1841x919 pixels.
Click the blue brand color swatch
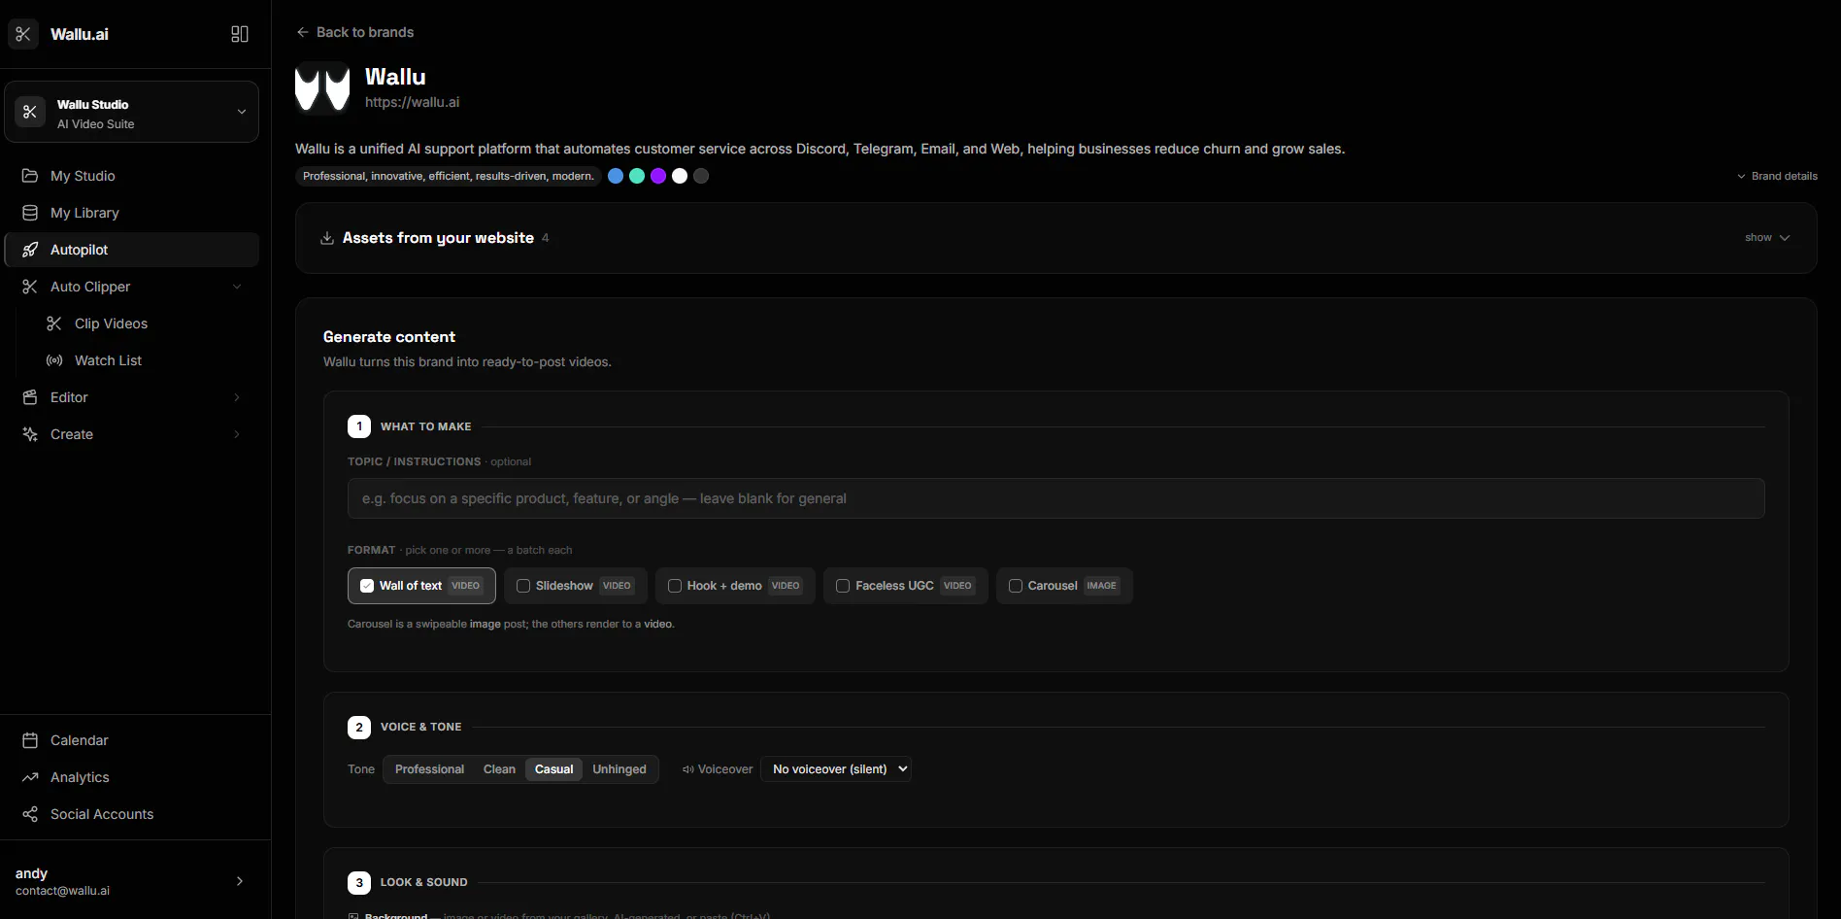(616, 176)
